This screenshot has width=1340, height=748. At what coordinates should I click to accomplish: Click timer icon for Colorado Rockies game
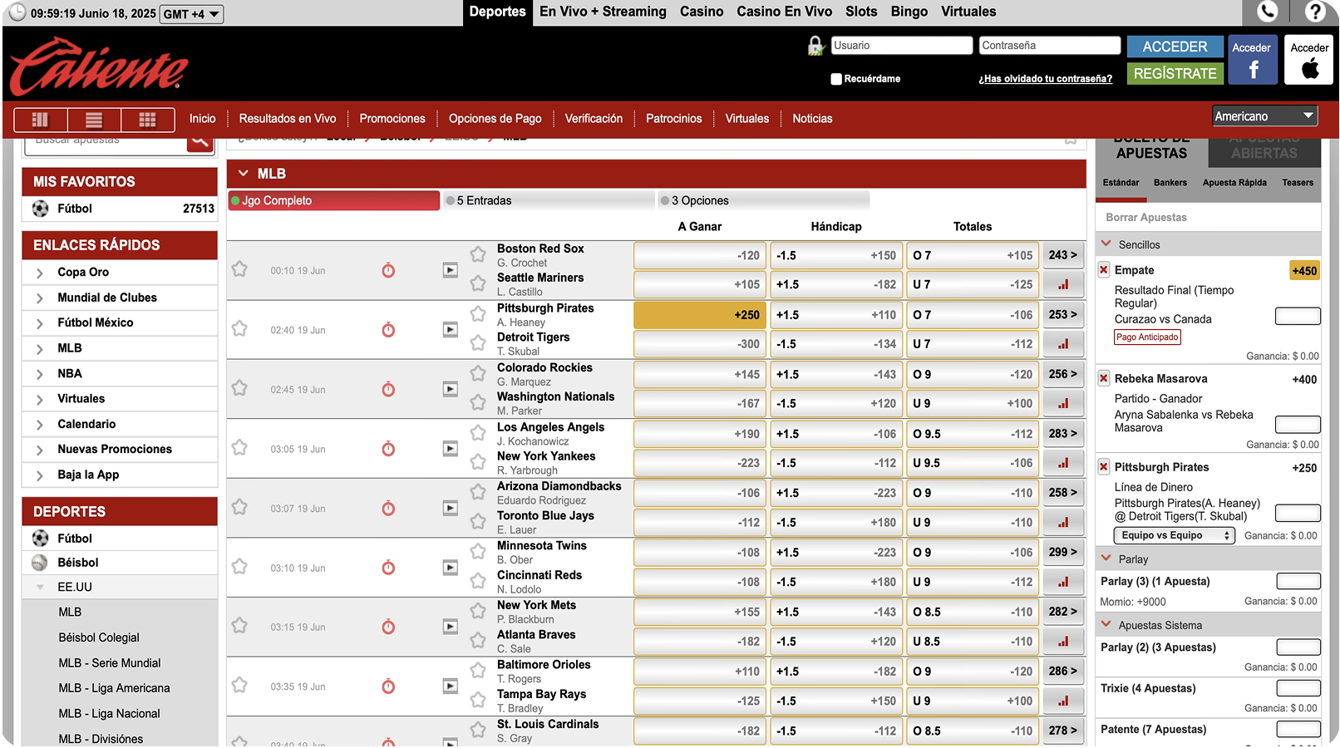(388, 389)
